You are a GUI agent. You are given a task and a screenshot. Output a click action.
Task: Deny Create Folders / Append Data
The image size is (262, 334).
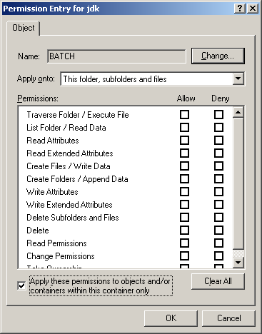(x=218, y=178)
